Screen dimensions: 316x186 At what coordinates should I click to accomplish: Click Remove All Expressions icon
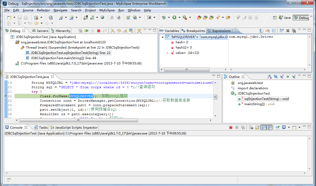tap(294, 31)
